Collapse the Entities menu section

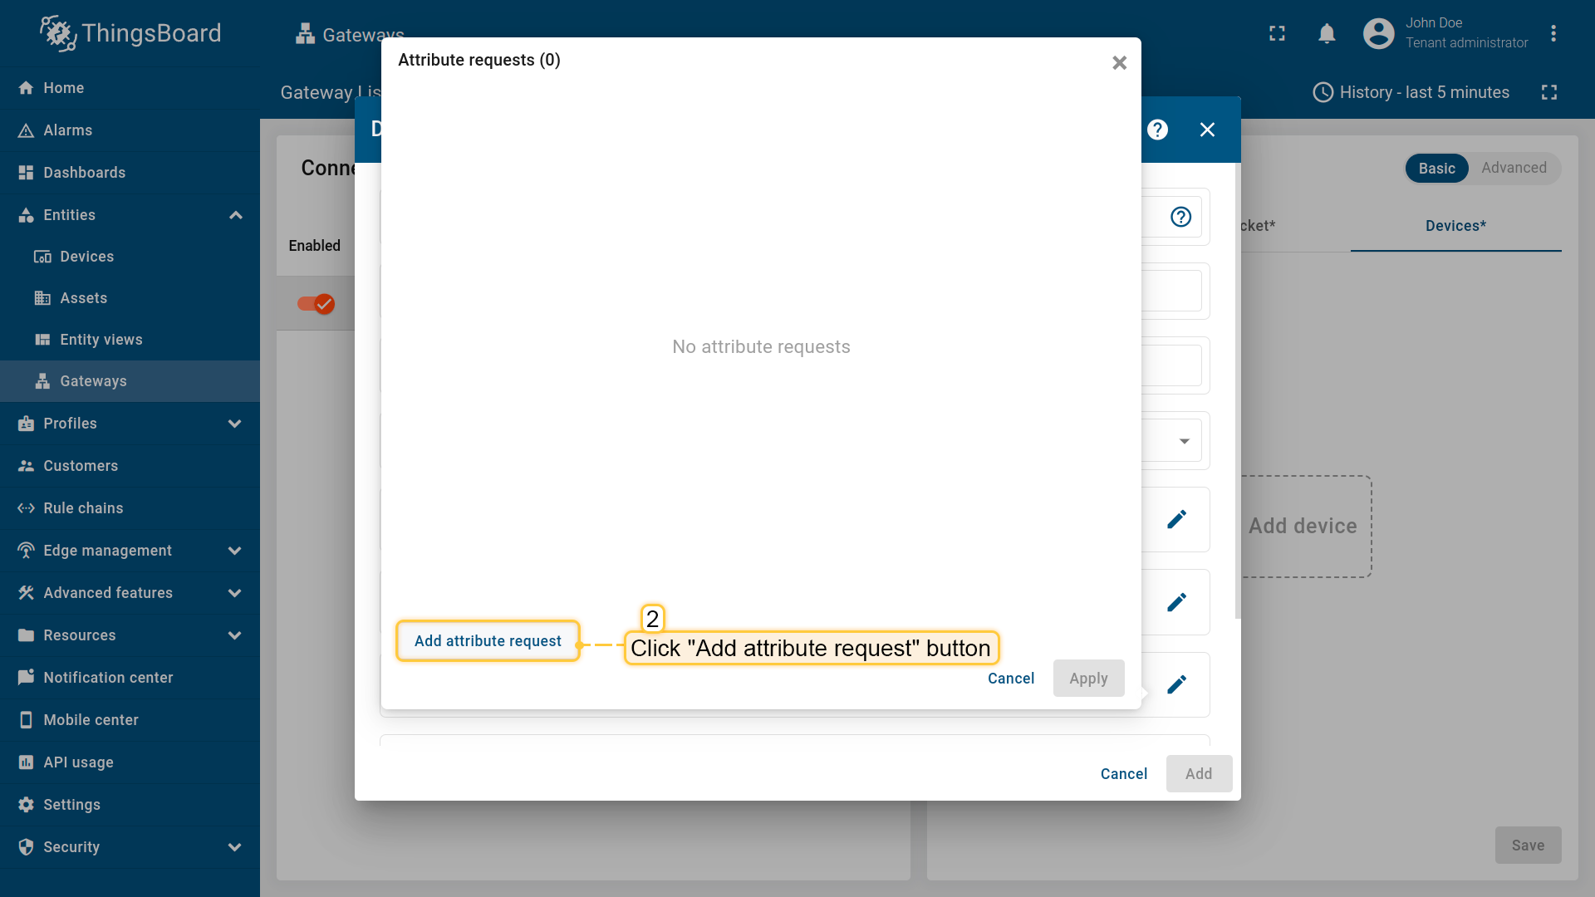(x=235, y=215)
